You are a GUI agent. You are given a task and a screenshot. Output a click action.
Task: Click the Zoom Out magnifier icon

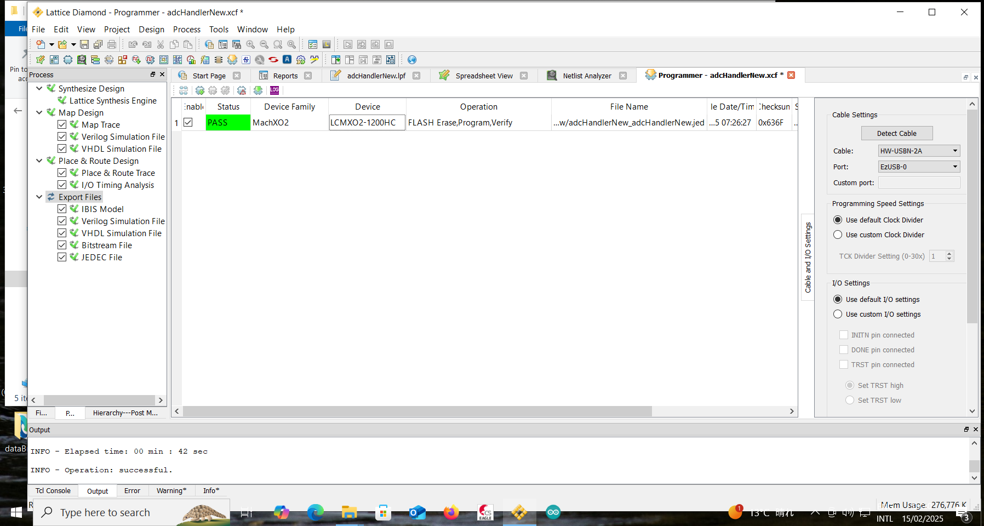pyautogui.click(x=264, y=44)
